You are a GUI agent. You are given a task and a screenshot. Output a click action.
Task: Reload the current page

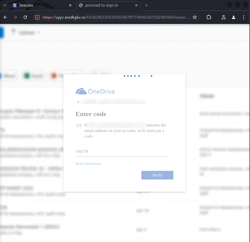[25, 17]
